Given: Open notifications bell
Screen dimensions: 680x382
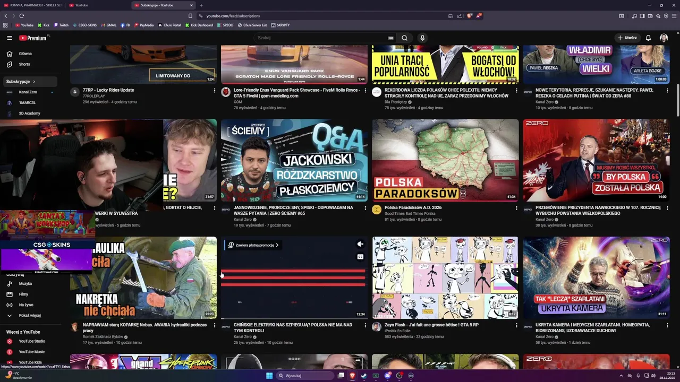Looking at the screenshot, I should 648,38.
